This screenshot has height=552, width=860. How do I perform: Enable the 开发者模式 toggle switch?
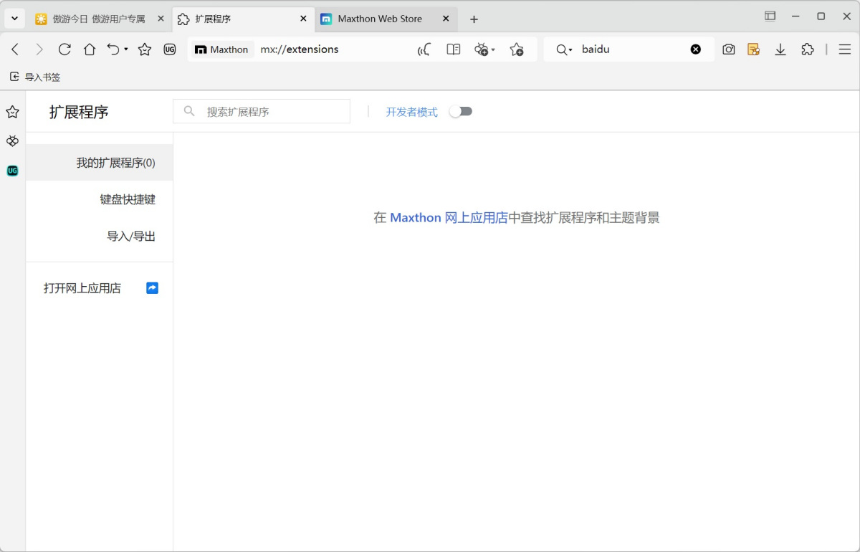point(461,112)
